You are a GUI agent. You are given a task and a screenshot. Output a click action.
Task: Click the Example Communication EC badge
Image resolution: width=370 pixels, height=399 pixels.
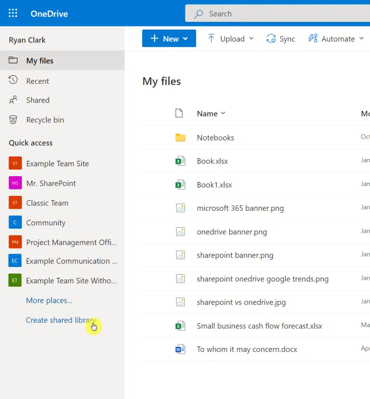[15, 261]
